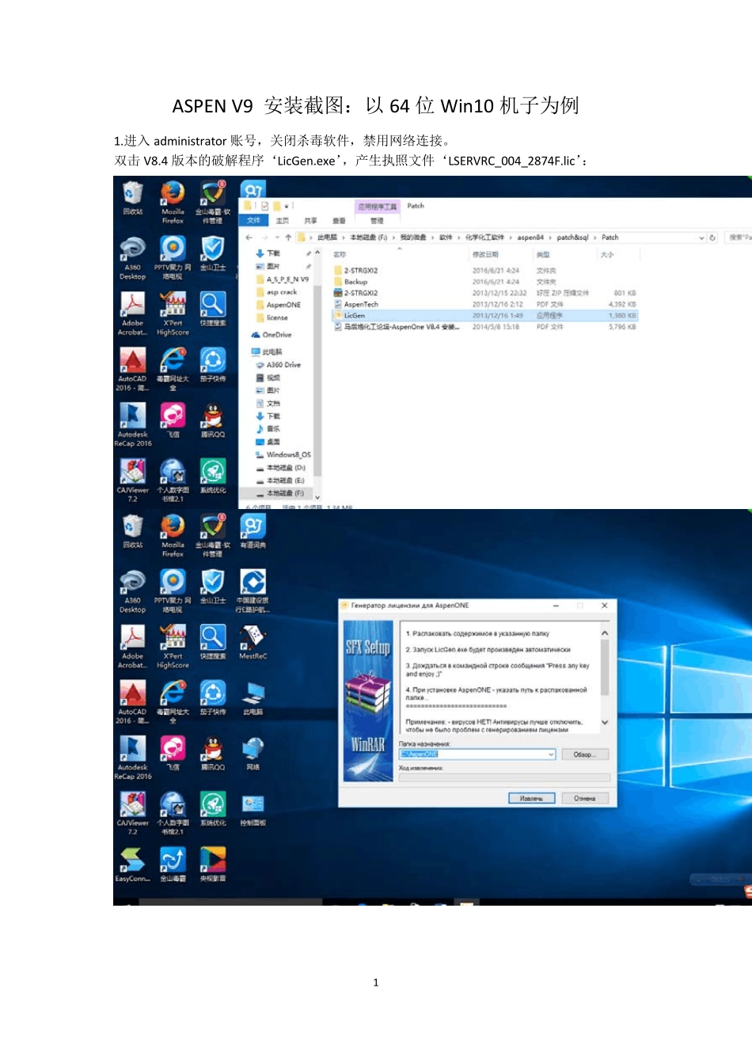Screen dimensions: 752x1064
Task: Expand the Explorer address bar history dropdown
Action: tap(701, 237)
